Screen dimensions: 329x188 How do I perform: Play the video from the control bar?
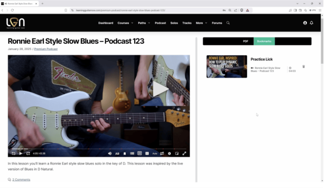[x=20, y=154]
